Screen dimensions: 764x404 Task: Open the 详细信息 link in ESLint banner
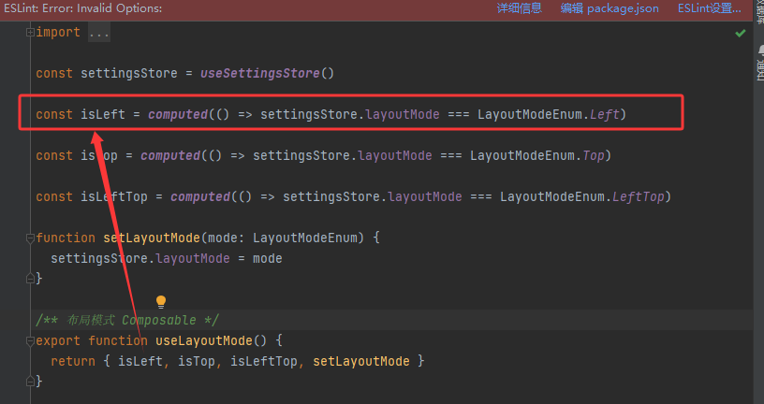click(x=519, y=8)
